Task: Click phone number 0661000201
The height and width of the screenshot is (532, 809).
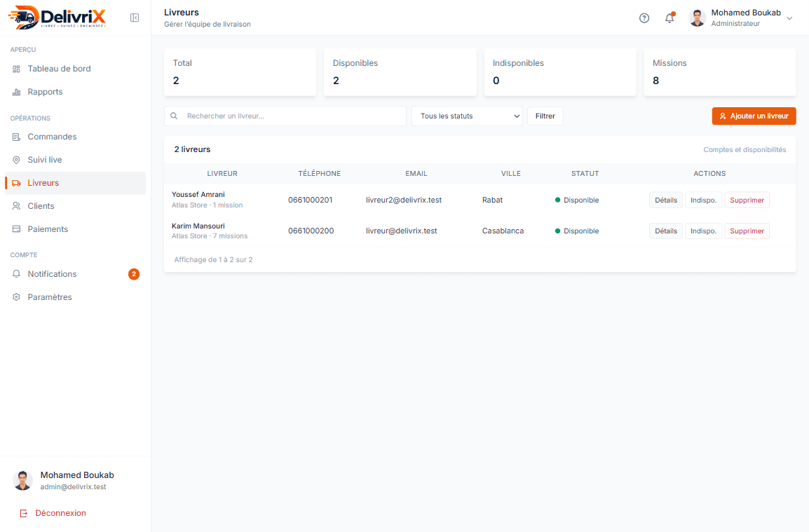Action: (310, 200)
